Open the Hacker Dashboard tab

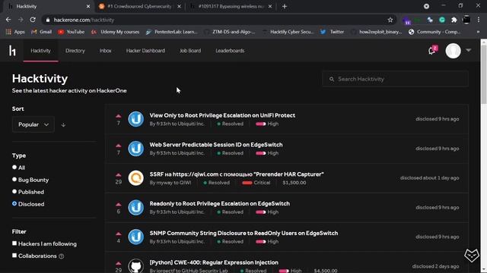[x=145, y=51]
